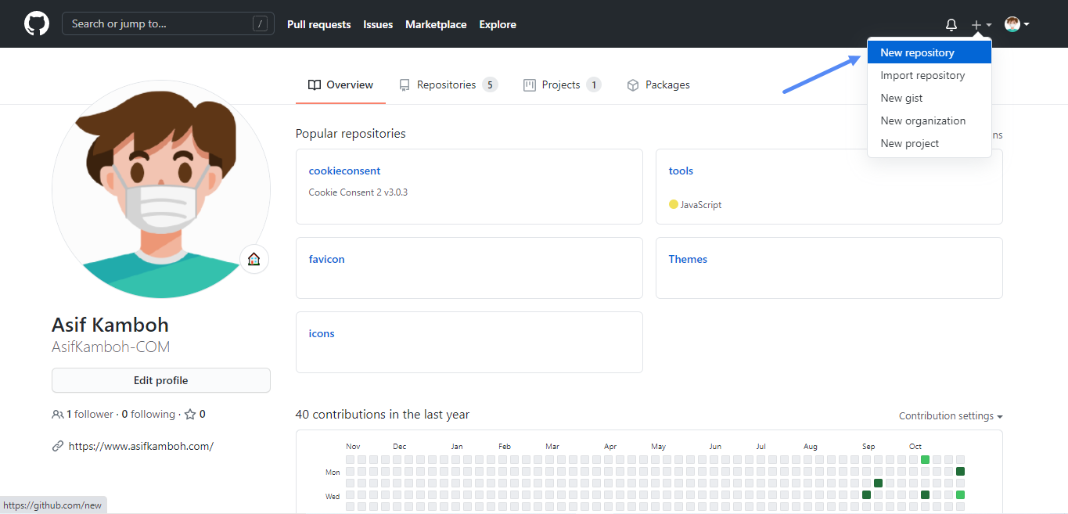Click the GitHub octocat logo
1068x514 pixels.
point(37,23)
